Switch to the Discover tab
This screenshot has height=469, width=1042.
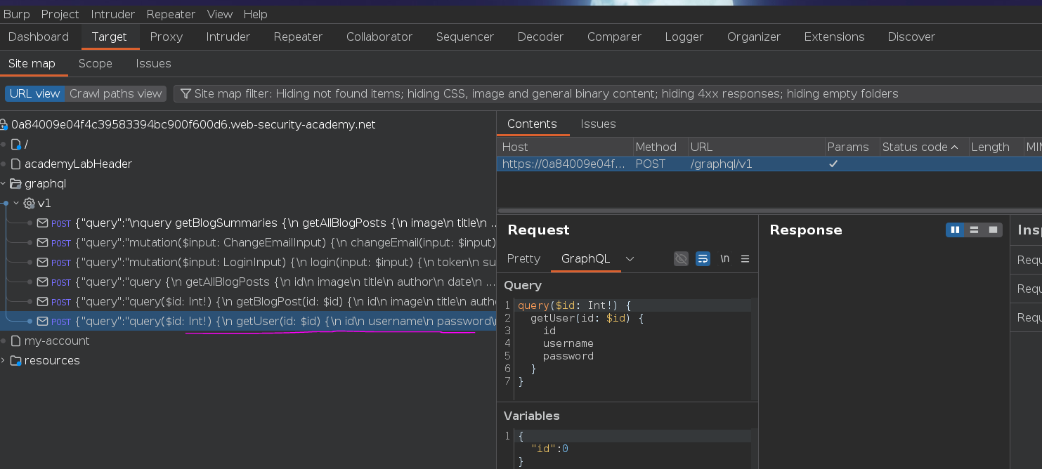pyautogui.click(x=911, y=37)
